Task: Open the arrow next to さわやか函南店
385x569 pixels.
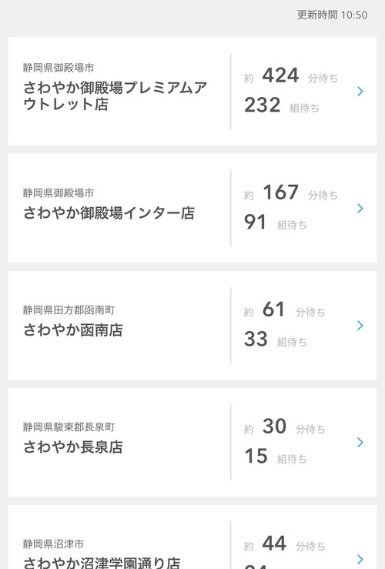Action: (x=360, y=326)
